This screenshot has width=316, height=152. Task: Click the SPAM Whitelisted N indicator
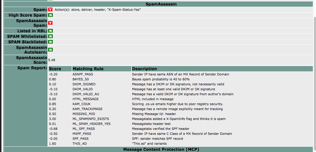click(x=50, y=36)
